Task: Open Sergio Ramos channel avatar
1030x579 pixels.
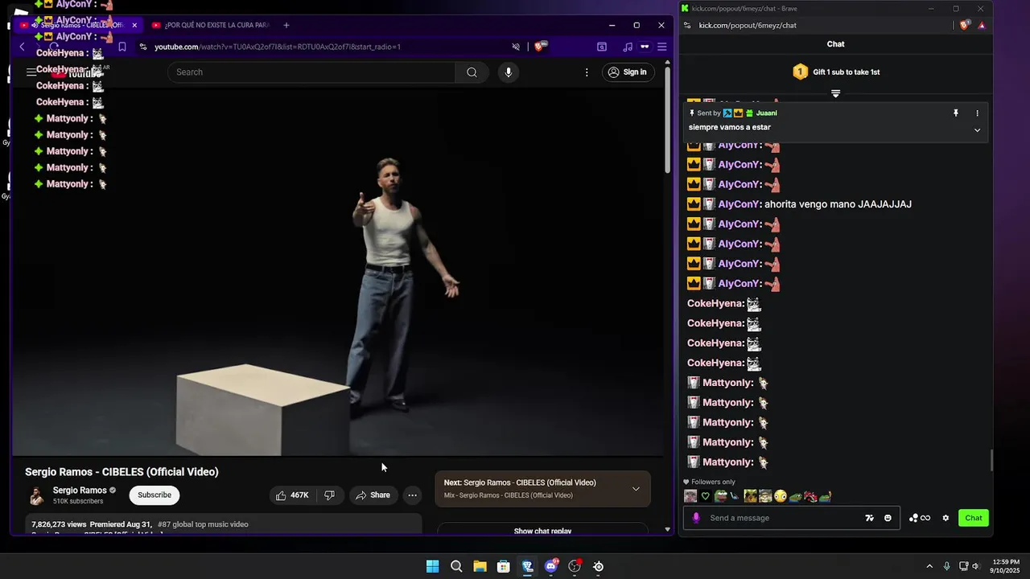Action: click(36, 495)
